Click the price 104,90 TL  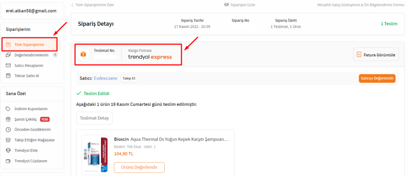(124, 154)
